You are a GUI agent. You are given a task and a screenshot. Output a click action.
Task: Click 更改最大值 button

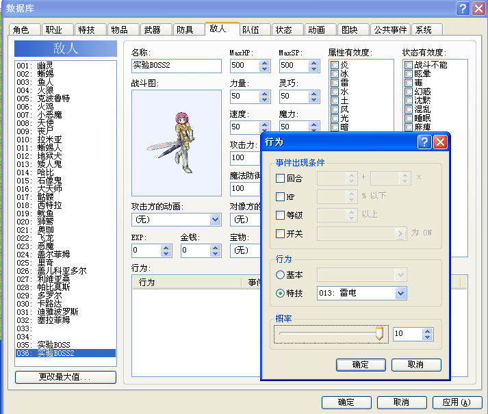coord(65,377)
